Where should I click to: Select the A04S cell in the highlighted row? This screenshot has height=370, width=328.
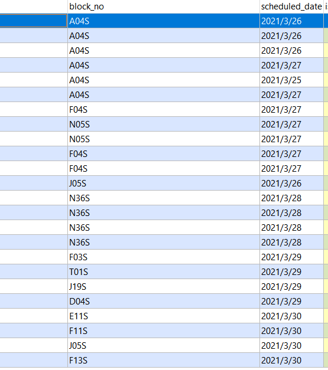click(164, 21)
